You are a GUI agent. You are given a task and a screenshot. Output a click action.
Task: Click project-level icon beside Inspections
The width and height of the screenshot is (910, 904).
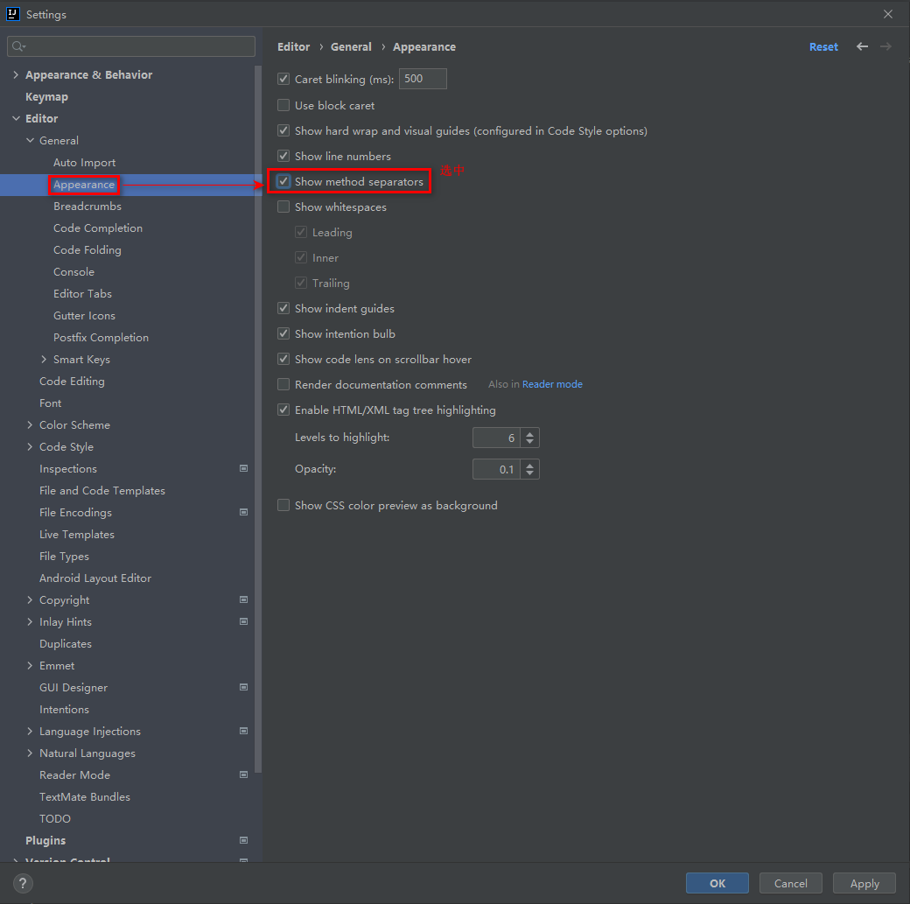point(244,468)
